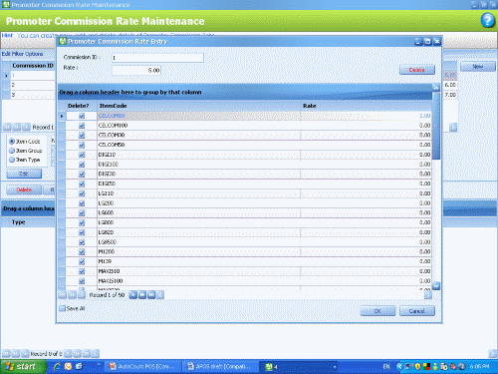Uncheck Delete checkbox for CELCOM100
Screen dimensions: 498x374
click(x=82, y=126)
